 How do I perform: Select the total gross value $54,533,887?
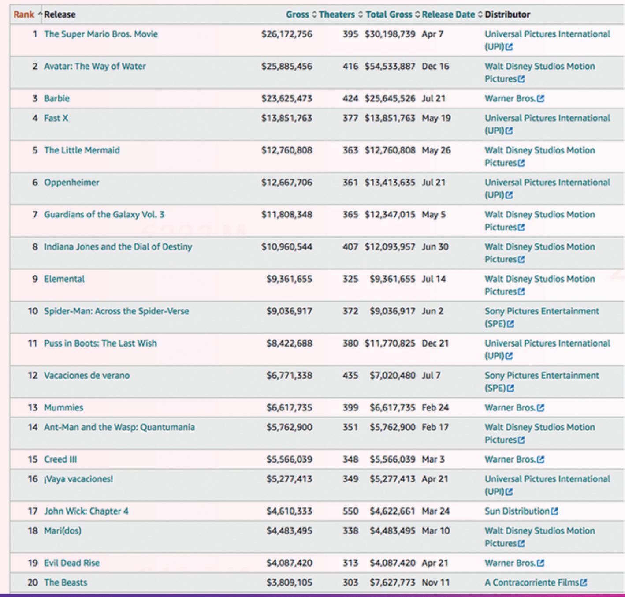390,66
